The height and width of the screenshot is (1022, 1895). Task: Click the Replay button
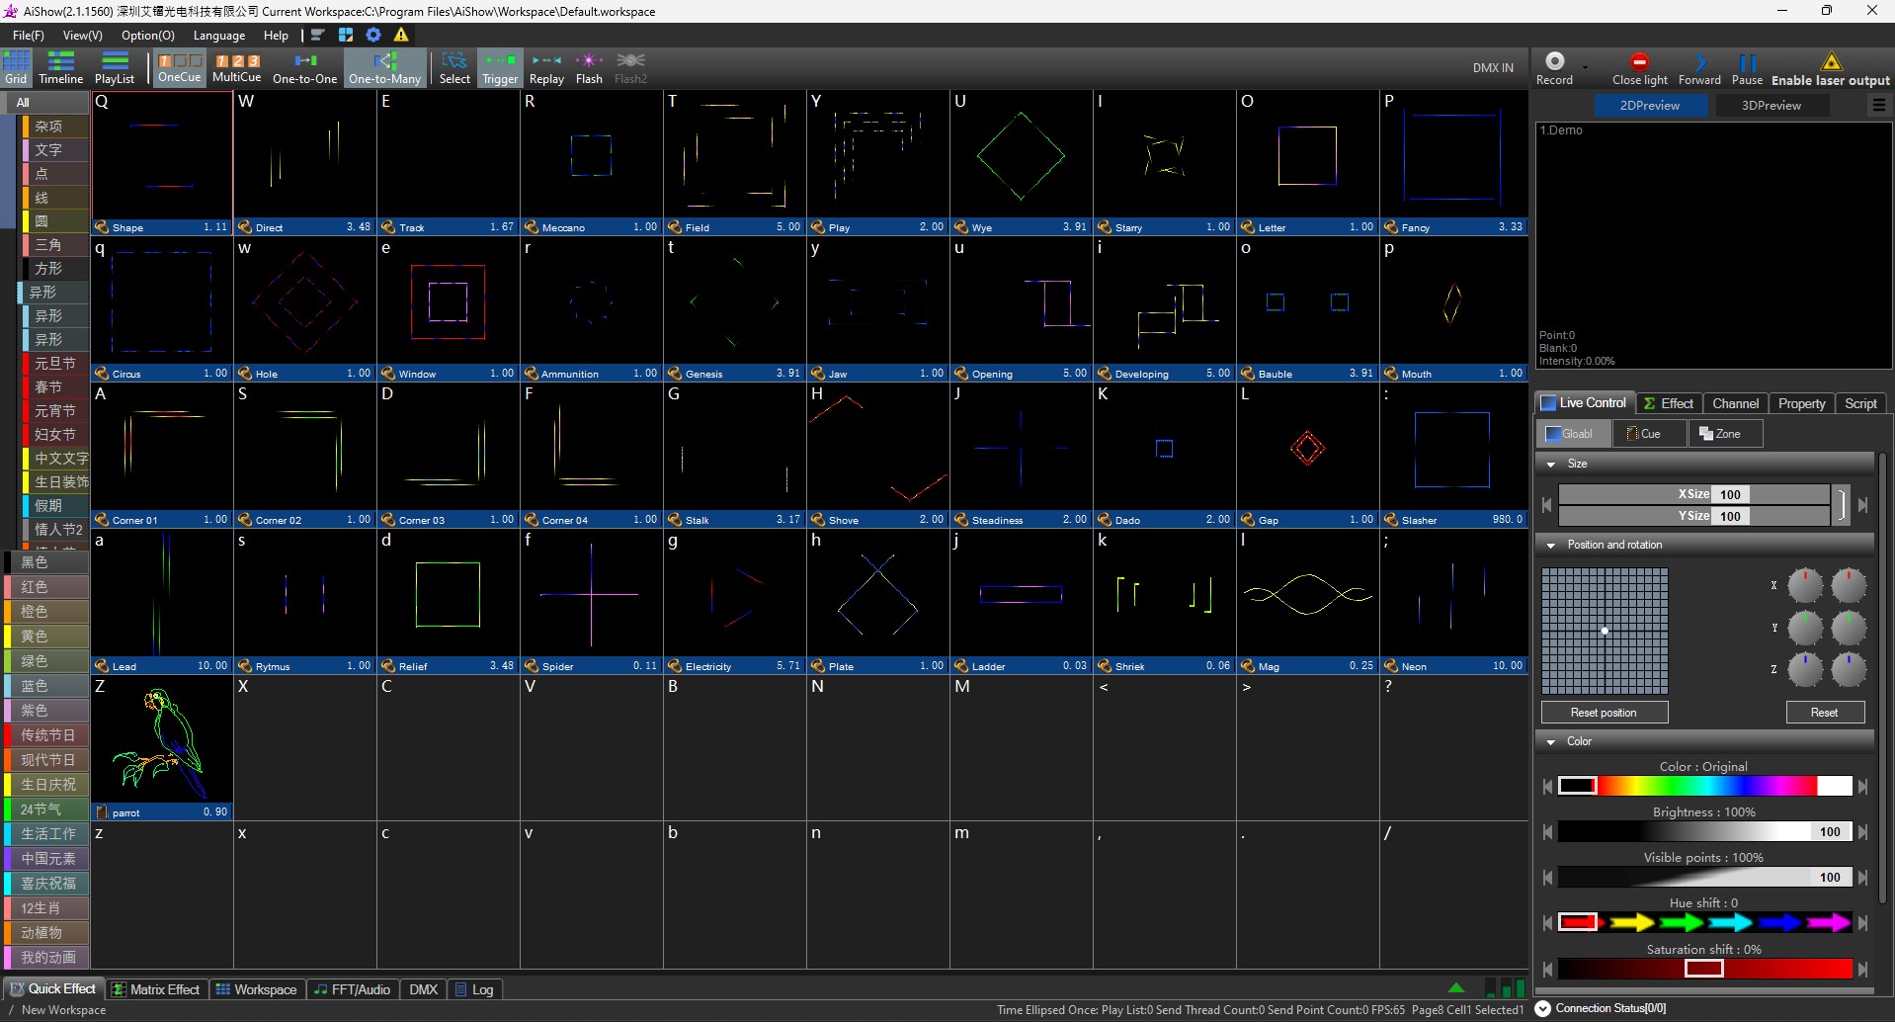[546, 68]
